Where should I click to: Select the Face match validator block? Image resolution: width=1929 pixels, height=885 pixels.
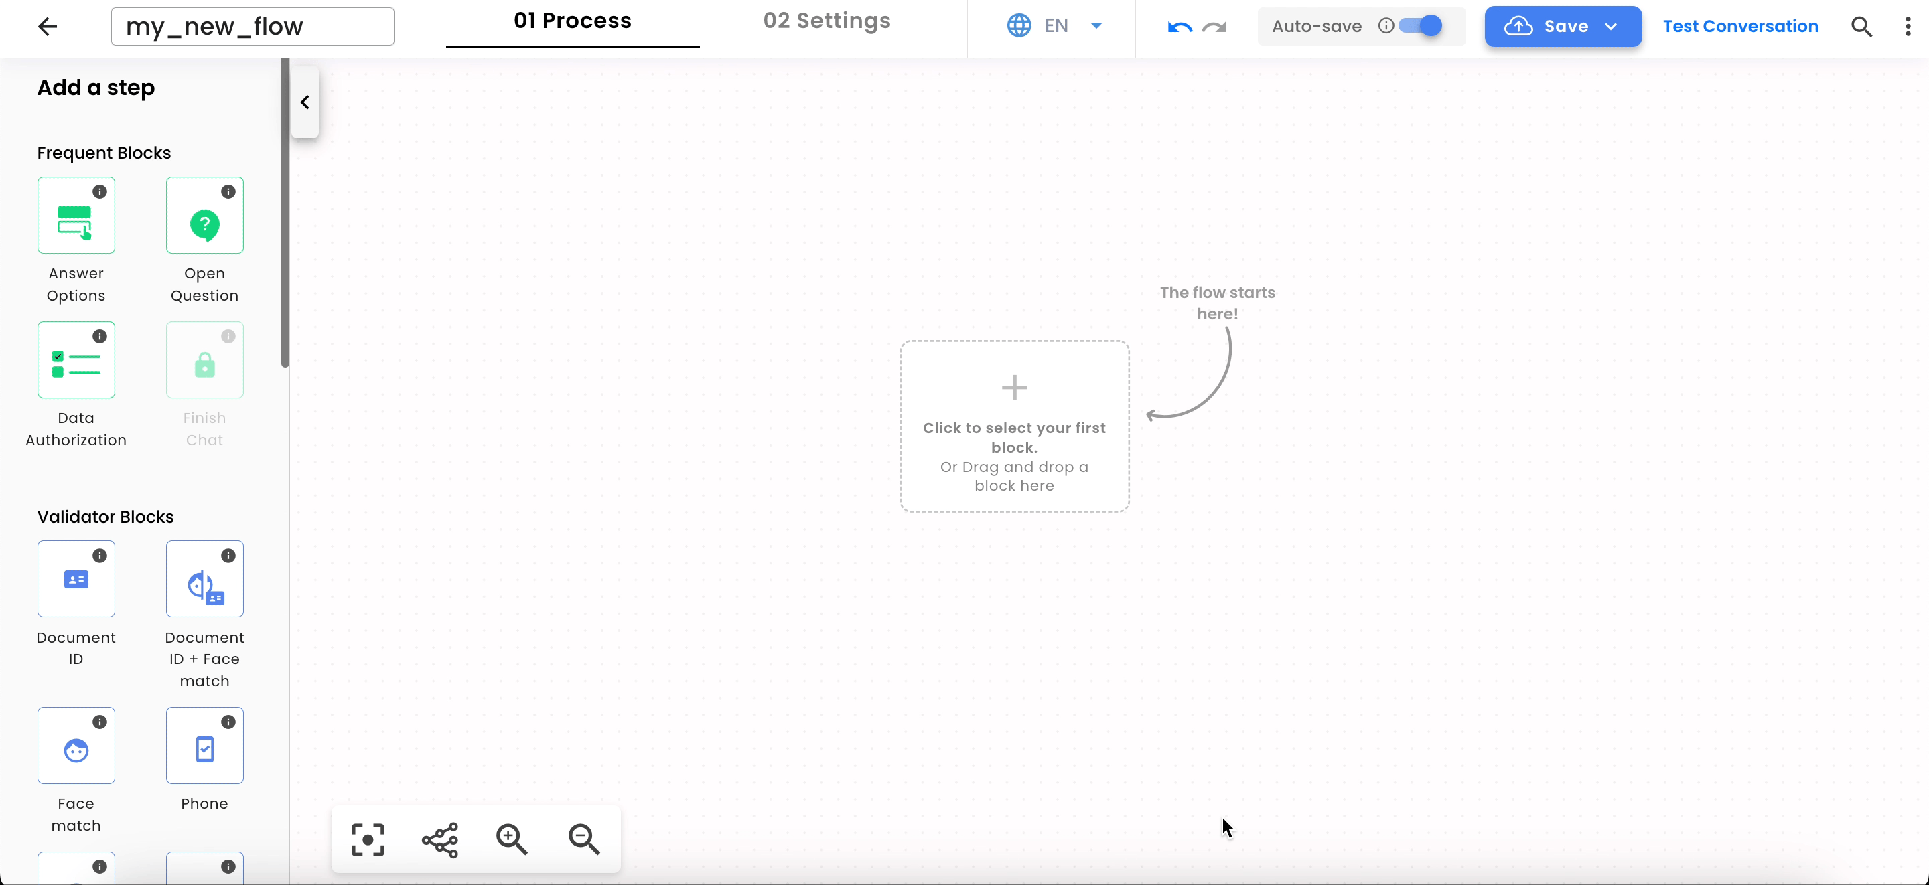pos(76,746)
